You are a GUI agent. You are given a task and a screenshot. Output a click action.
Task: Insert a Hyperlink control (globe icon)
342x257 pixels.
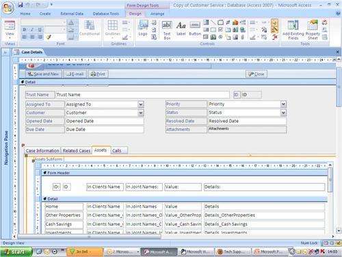(243, 29)
